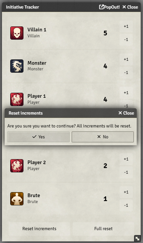Subtract 1 from Monster's initiative

pos(126,73)
